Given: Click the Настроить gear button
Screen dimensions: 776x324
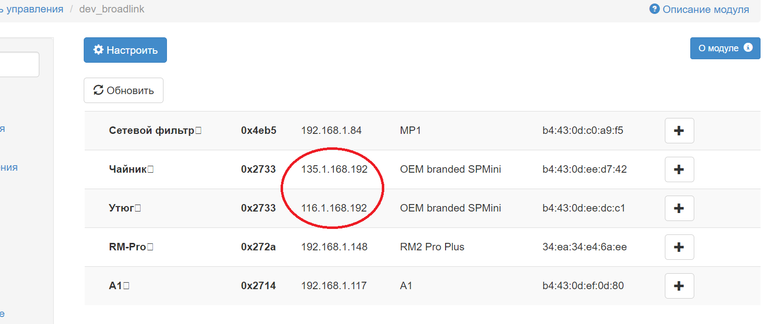Looking at the screenshot, I should [125, 50].
